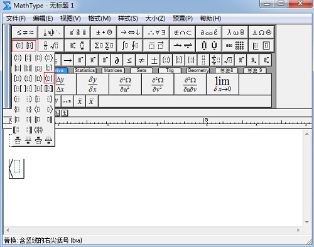Image resolution: width=314 pixels, height=247 pixels.
Task: Switch to the 标签 9 tab
Action: [x=255, y=70]
